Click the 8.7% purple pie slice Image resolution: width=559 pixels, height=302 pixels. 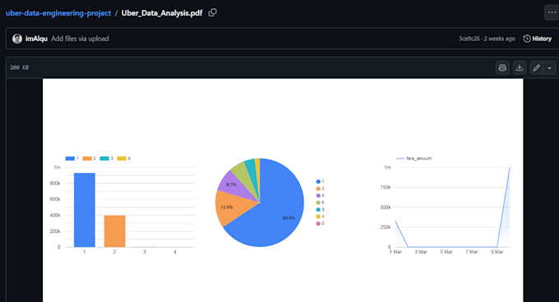pos(233,185)
